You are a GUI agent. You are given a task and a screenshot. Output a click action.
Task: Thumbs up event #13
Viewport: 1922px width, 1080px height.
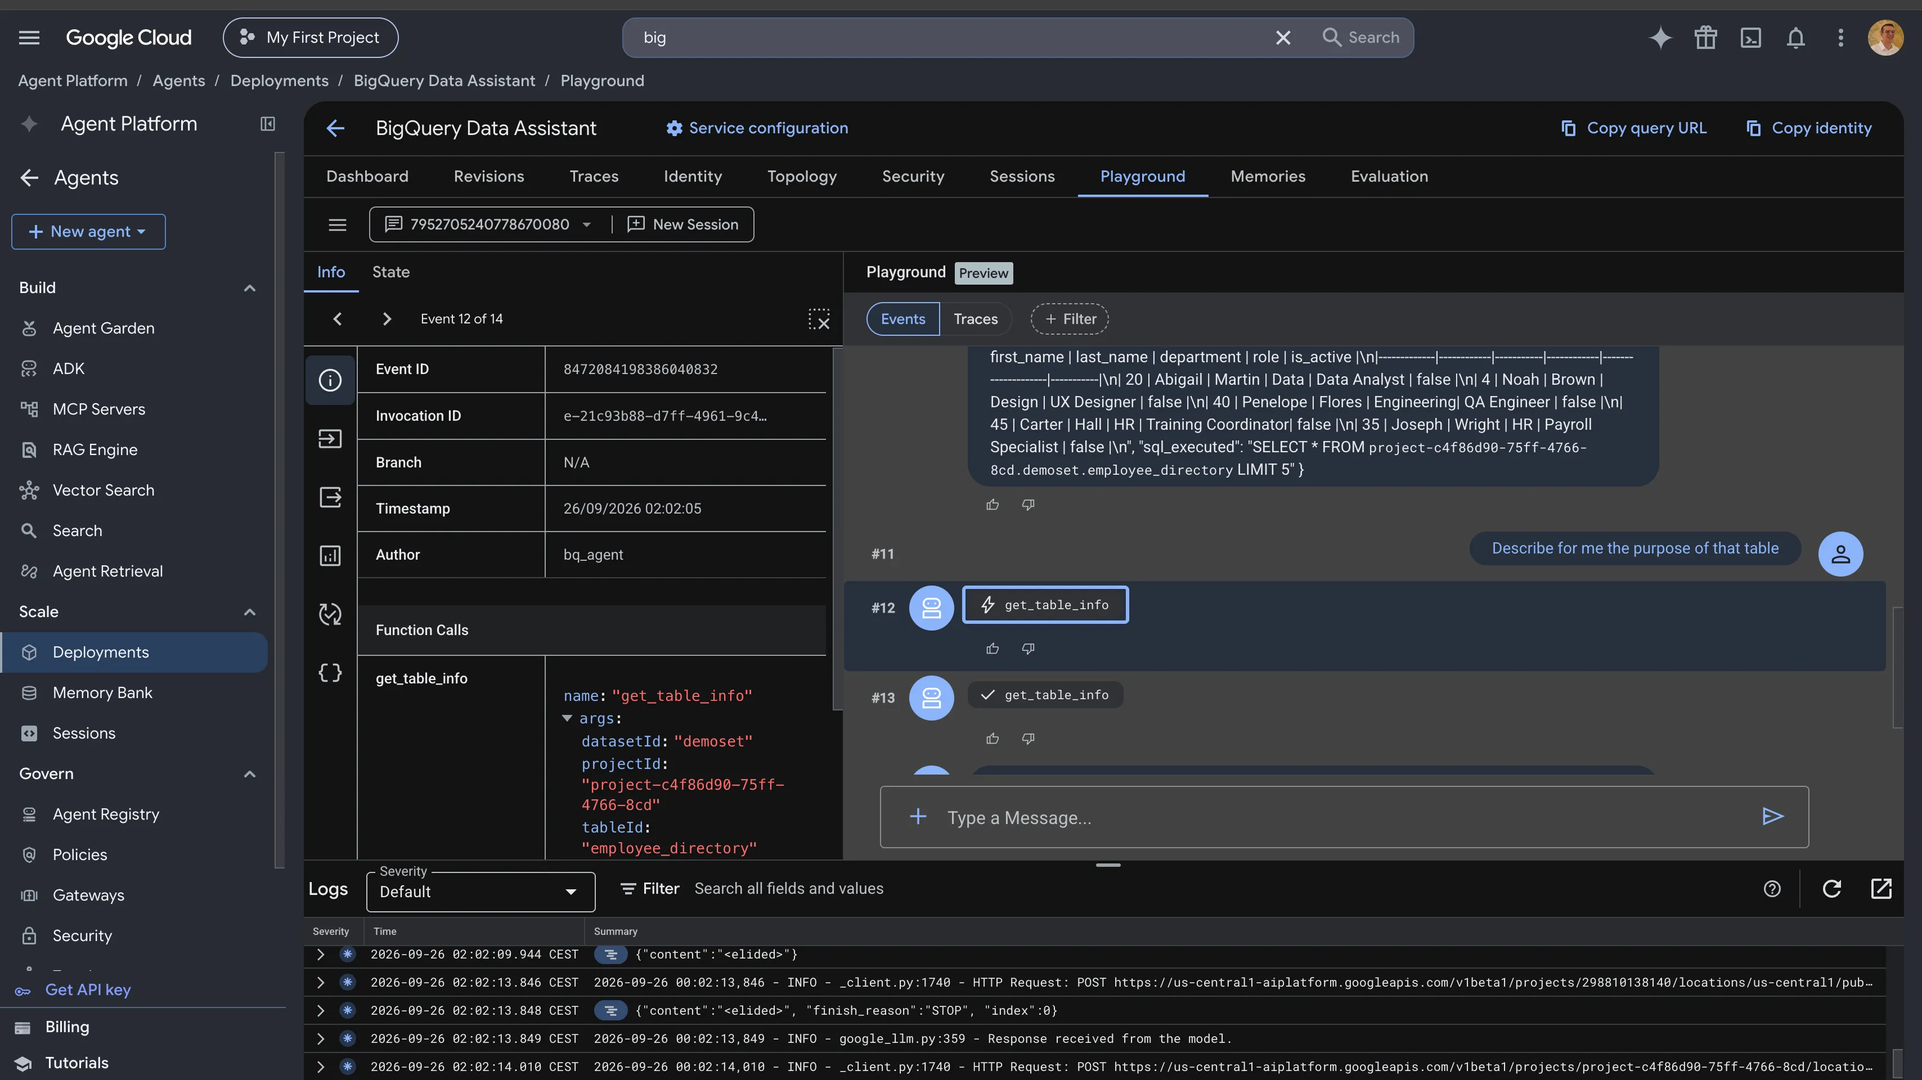(993, 739)
